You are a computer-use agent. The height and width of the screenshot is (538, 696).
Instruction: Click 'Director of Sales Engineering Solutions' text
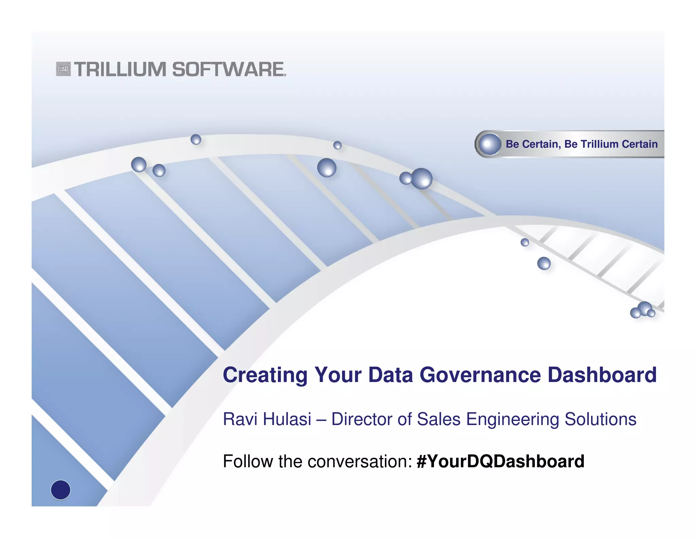(x=484, y=419)
